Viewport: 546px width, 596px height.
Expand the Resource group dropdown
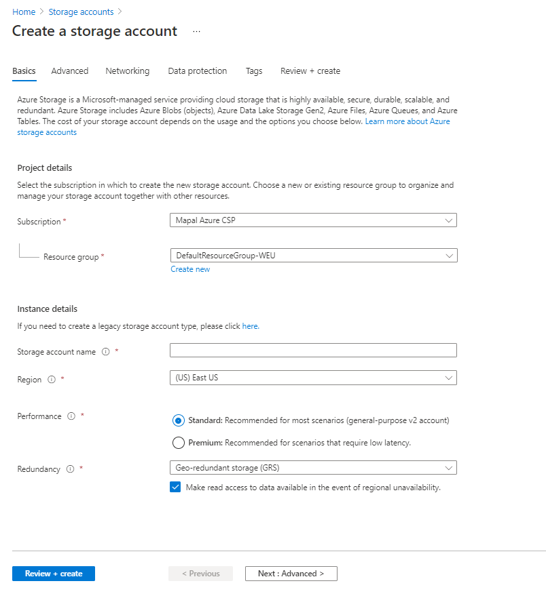pyautogui.click(x=312, y=256)
